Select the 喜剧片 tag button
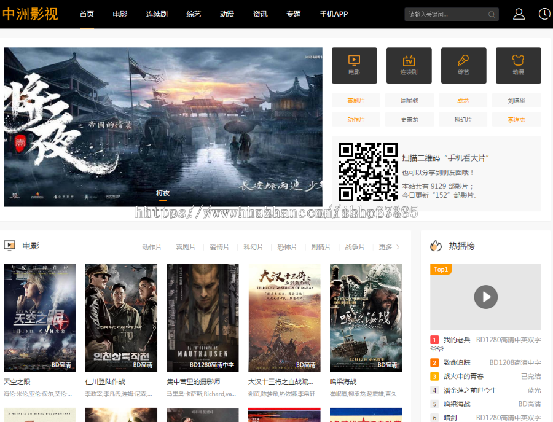The width and height of the screenshot is (553, 422). point(356,101)
